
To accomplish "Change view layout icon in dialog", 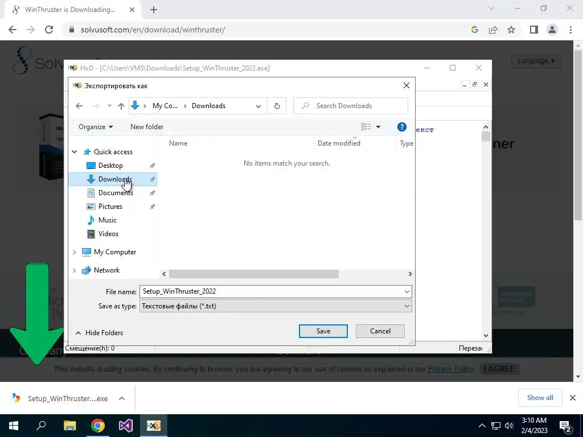I will pyautogui.click(x=366, y=127).
